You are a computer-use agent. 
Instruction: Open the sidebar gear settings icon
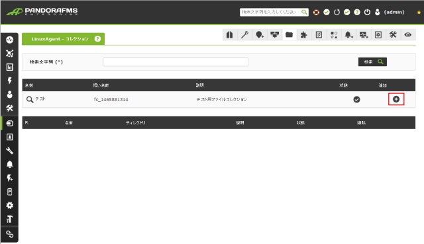point(10,205)
